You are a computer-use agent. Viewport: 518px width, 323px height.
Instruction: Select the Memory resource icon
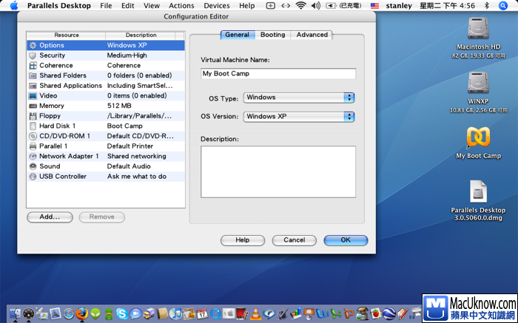point(33,106)
